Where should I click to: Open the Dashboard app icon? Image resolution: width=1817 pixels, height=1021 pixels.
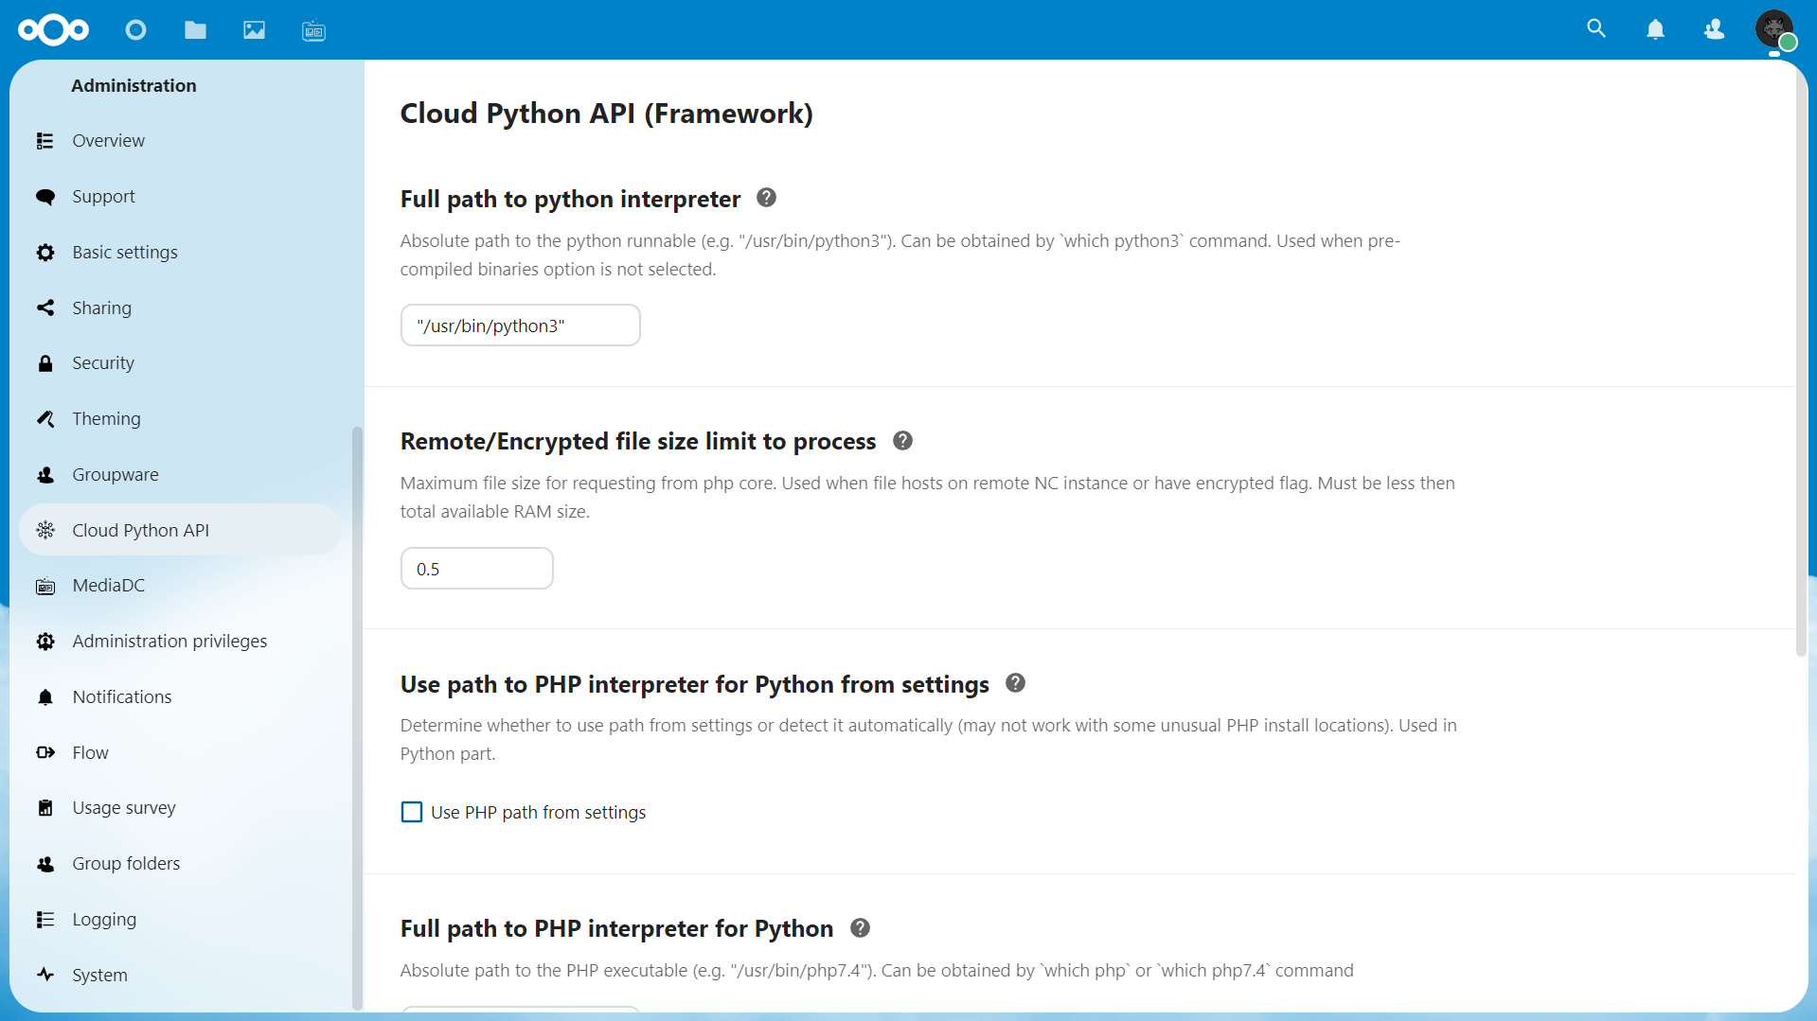(x=135, y=30)
